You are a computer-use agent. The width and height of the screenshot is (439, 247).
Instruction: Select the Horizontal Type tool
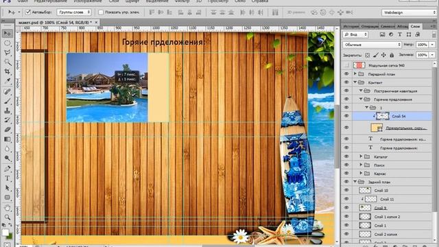pyautogui.click(x=8, y=178)
